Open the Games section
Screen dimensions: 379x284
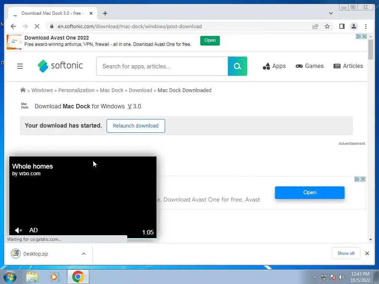(309, 66)
